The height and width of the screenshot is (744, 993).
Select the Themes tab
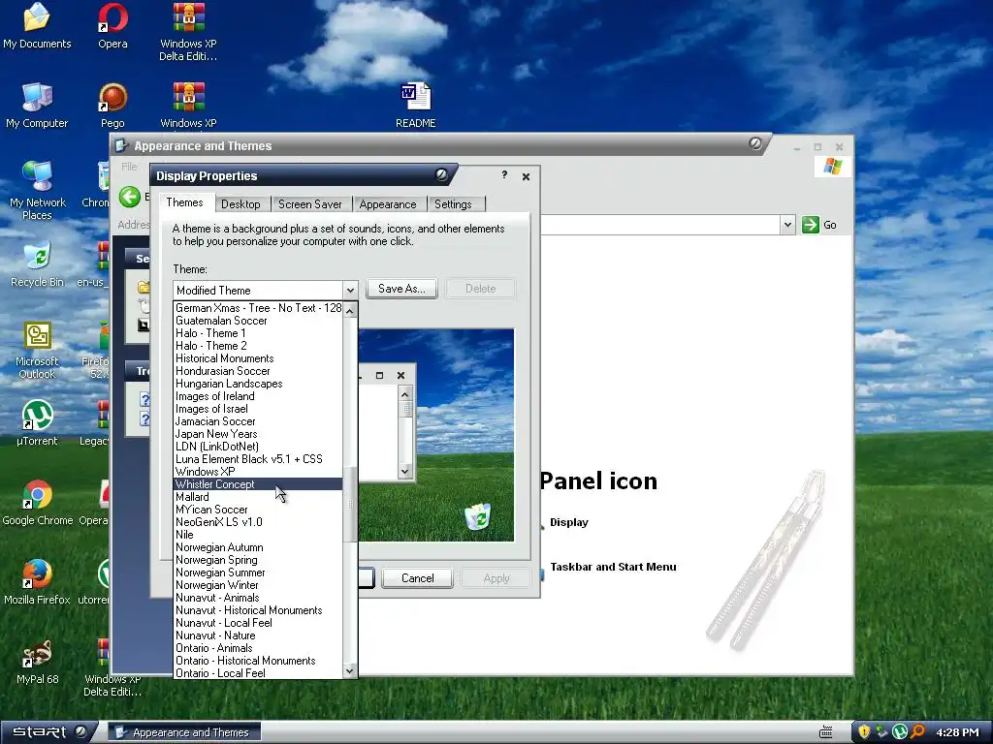(x=184, y=202)
